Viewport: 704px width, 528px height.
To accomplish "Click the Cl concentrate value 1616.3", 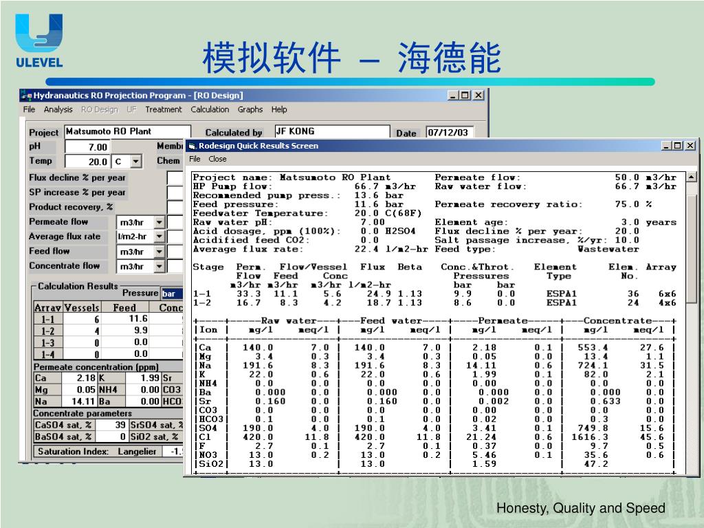I will click(590, 437).
